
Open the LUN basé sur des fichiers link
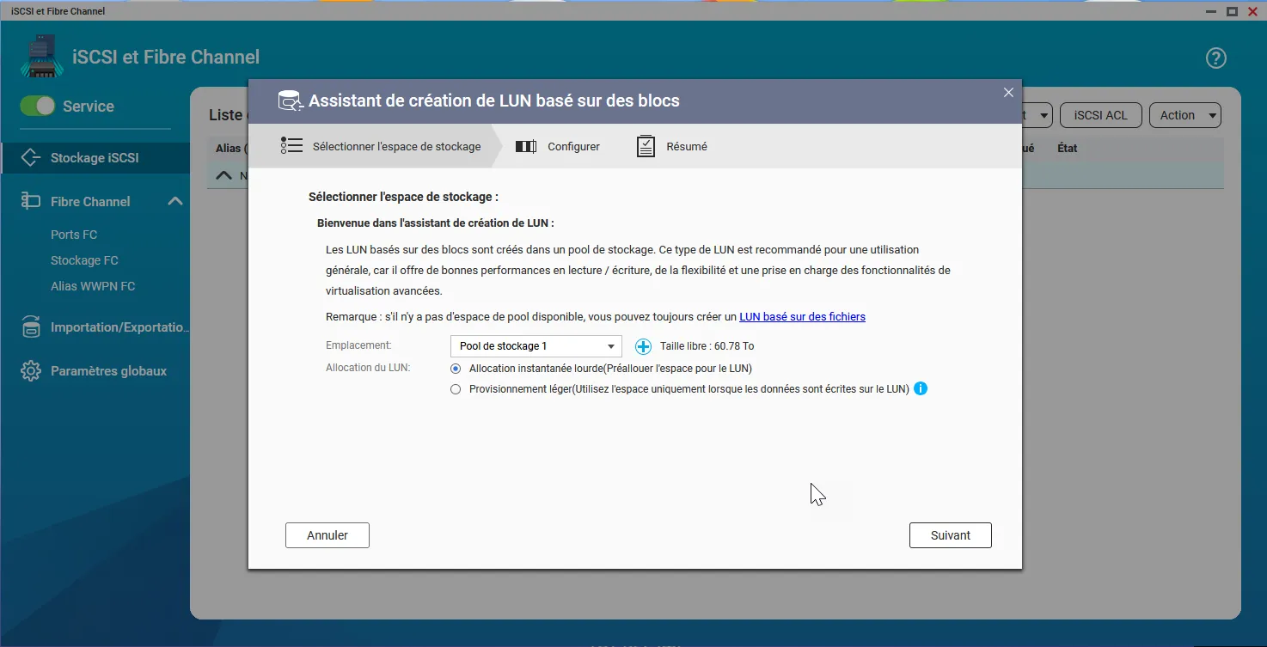[x=802, y=317]
